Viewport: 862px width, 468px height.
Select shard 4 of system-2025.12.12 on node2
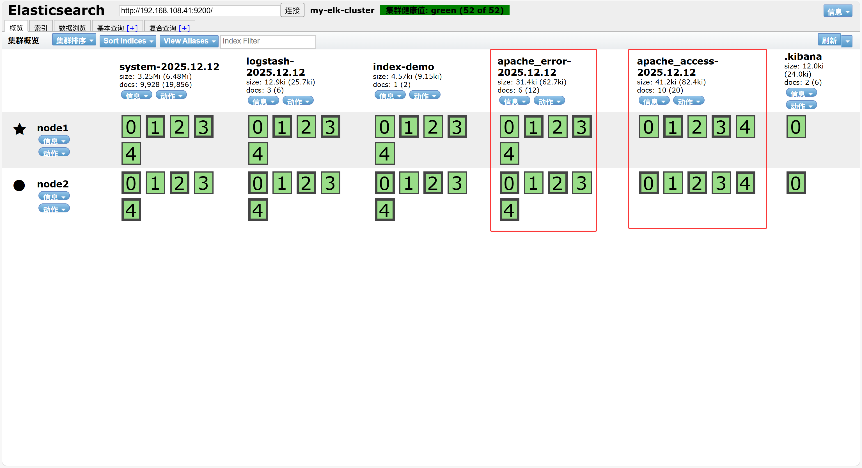click(x=131, y=210)
